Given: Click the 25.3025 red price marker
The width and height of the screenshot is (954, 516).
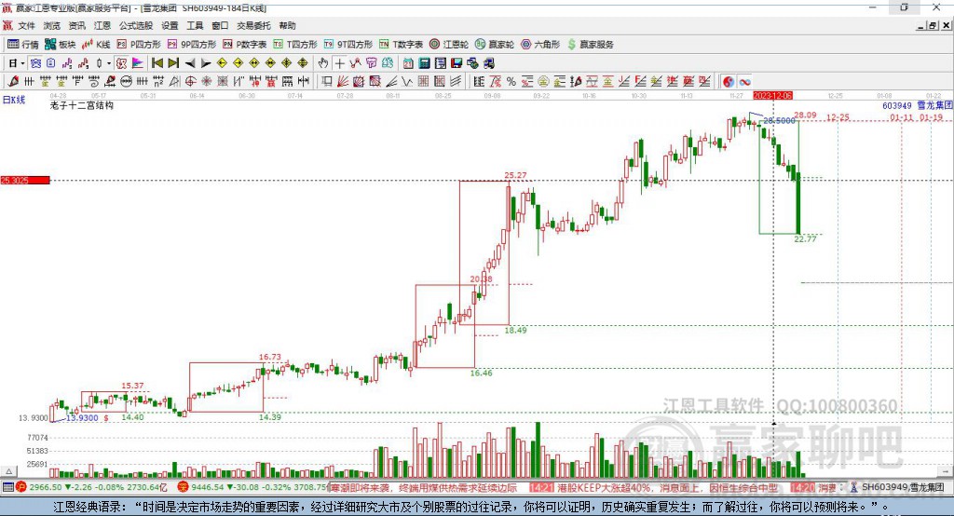Looking at the screenshot, I should tap(25, 180).
